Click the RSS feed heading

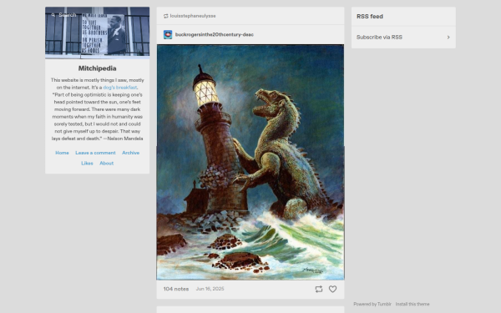point(370,17)
